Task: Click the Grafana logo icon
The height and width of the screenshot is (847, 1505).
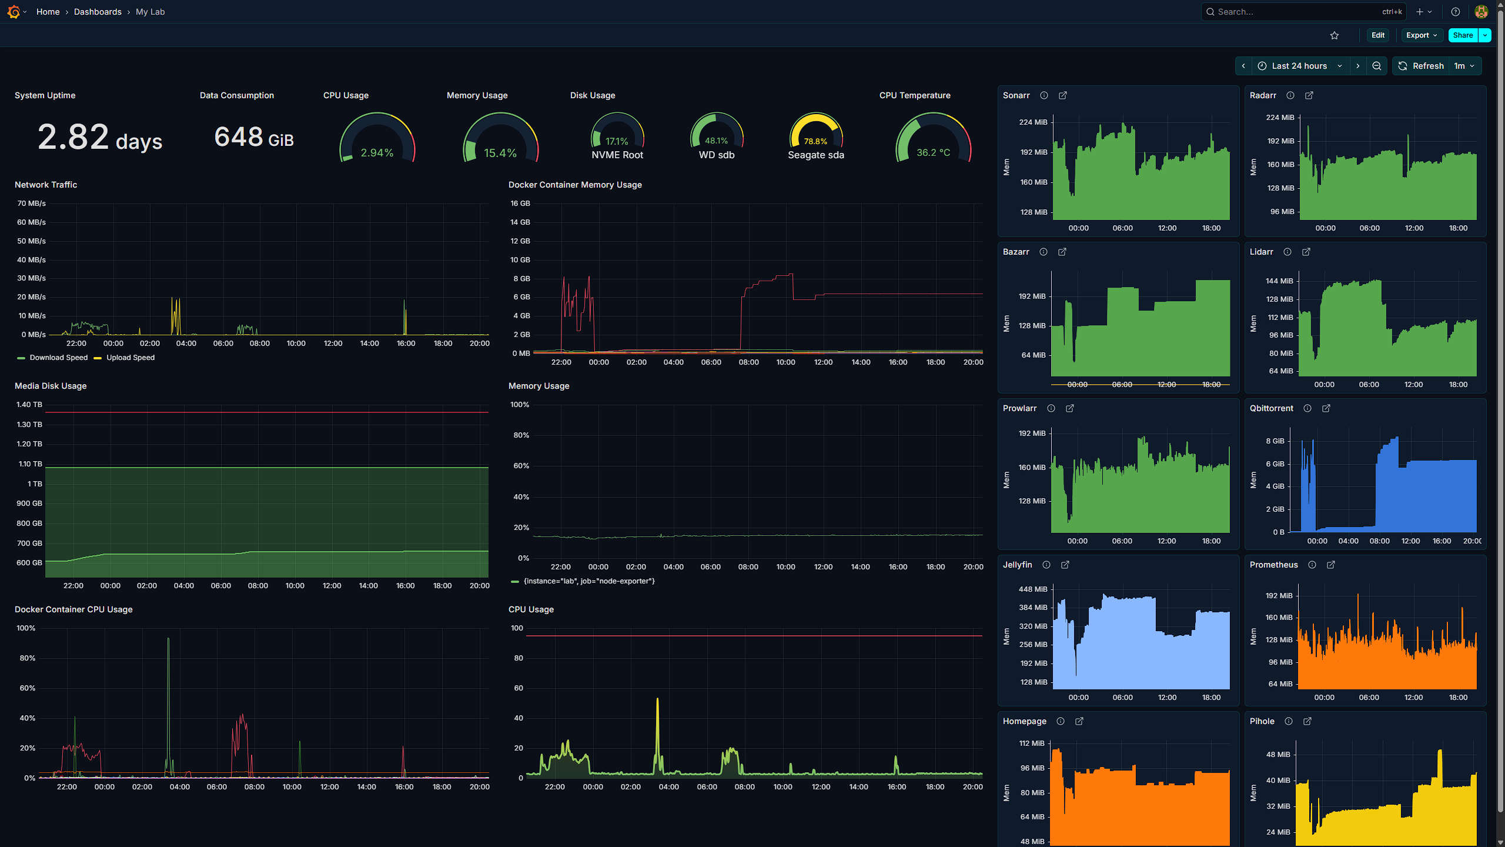Action: click(14, 12)
